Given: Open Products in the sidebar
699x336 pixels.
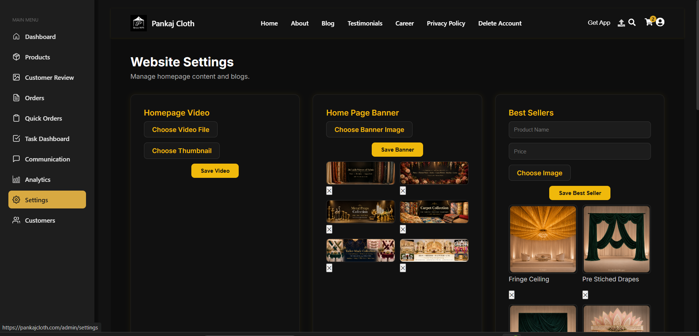Looking at the screenshot, I should point(47,57).
